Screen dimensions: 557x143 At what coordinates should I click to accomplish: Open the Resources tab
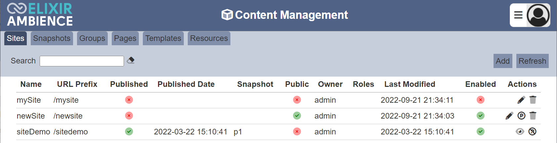click(x=209, y=38)
